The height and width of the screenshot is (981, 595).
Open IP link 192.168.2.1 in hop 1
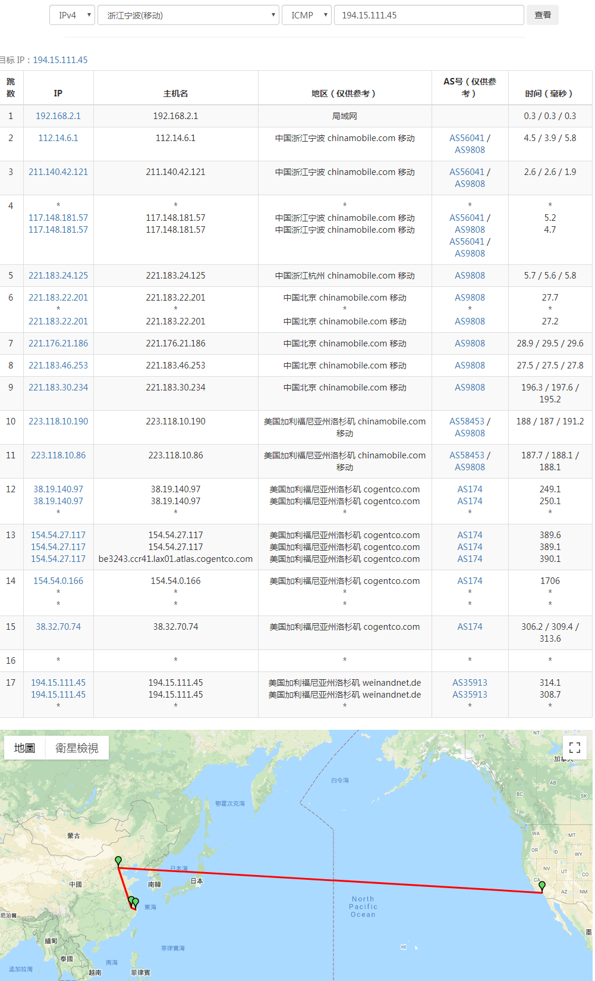[x=58, y=116]
